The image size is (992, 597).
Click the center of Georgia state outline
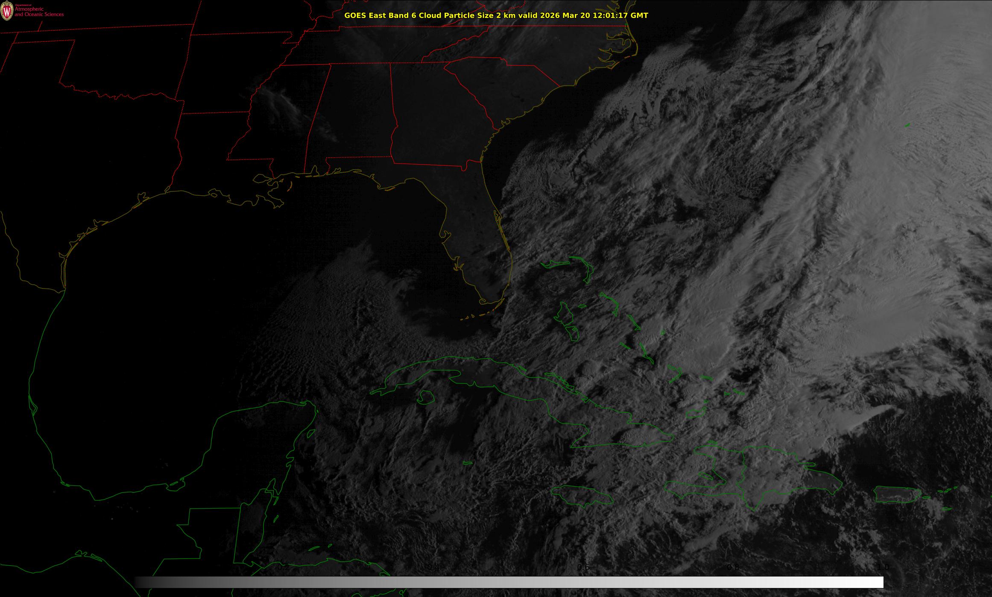click(436, 115)
